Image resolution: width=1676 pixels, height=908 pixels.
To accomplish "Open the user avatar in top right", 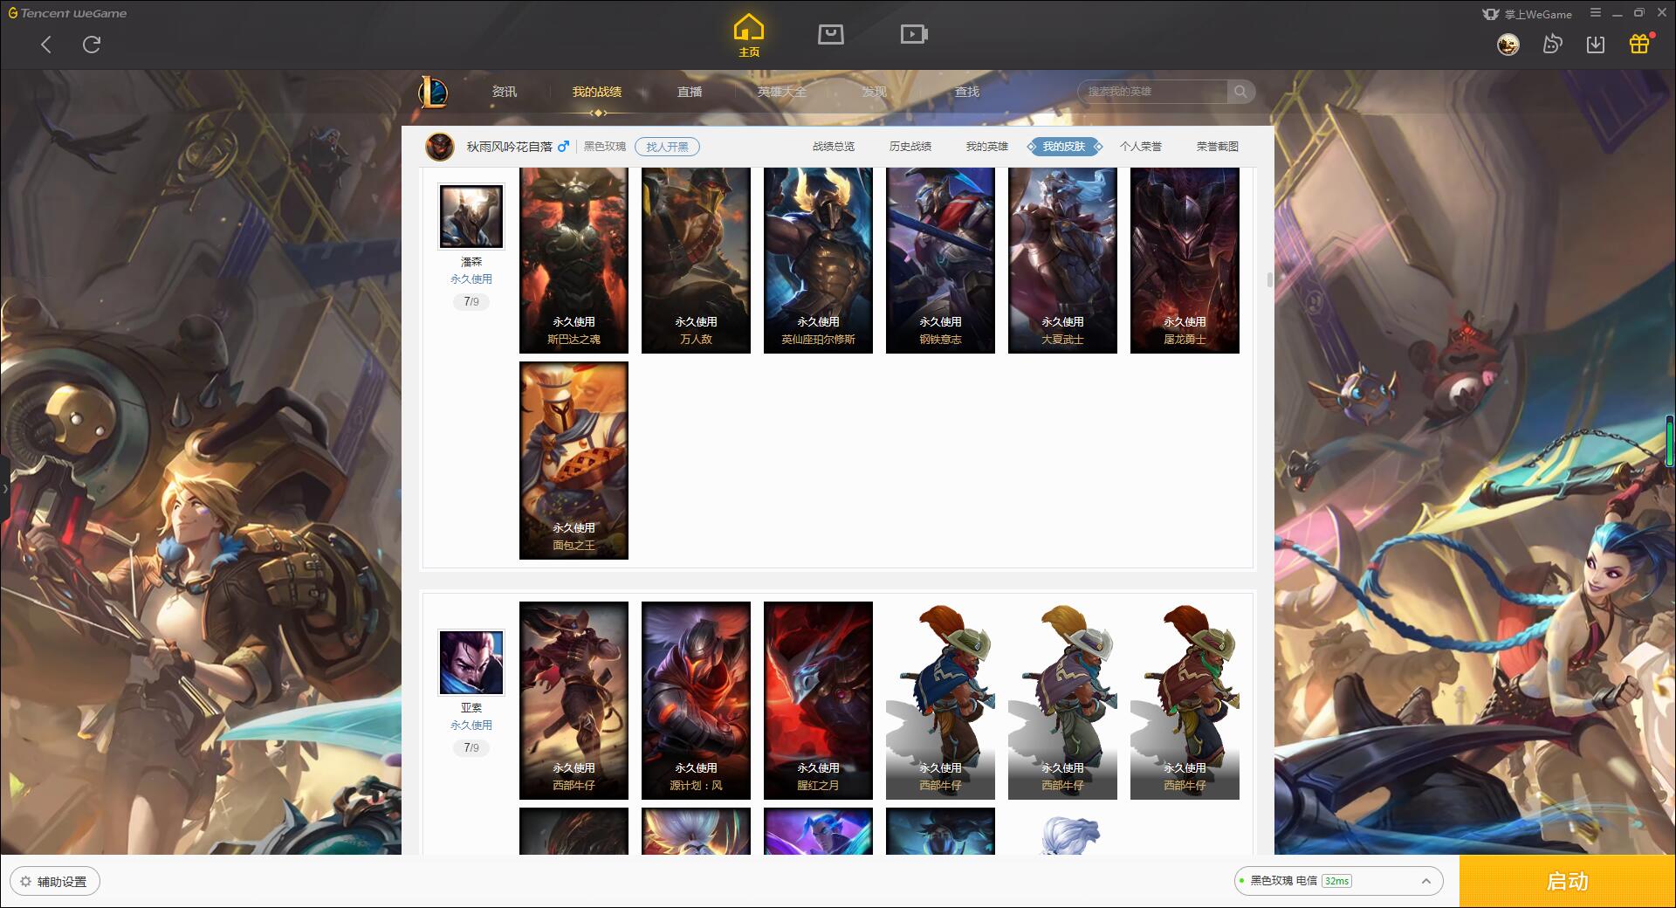I will (x=1508, y=45).
